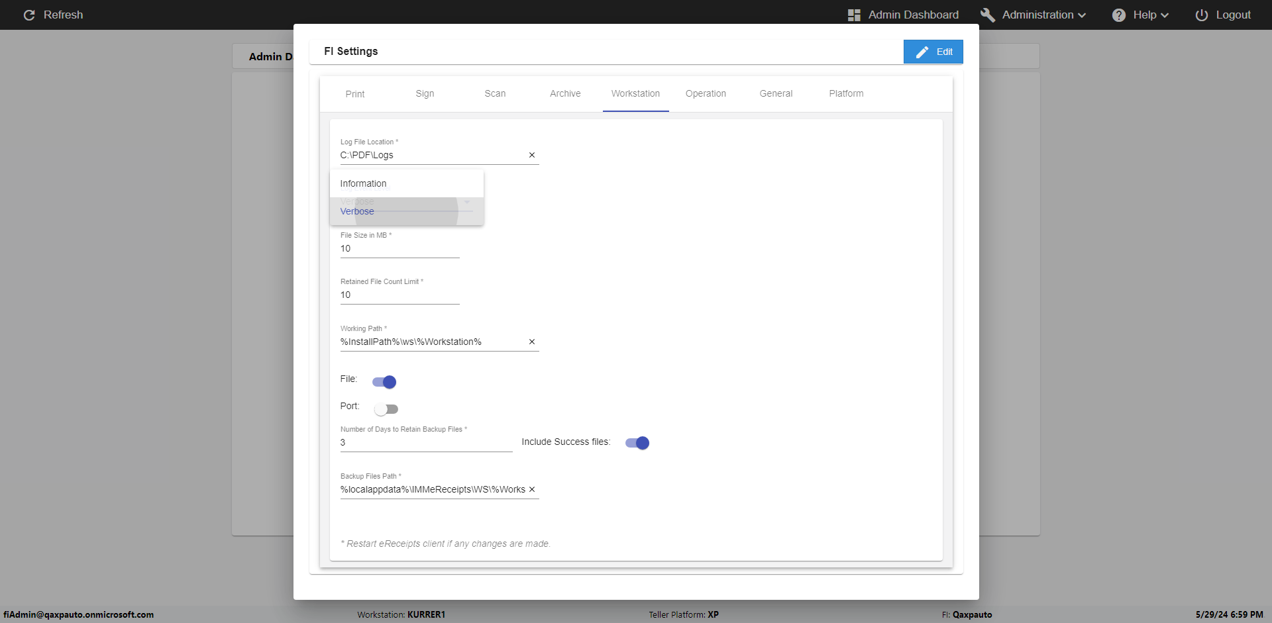Toggle the Port switch
This screenshot has height=623, width=1272.
click(x=386, y=409)
